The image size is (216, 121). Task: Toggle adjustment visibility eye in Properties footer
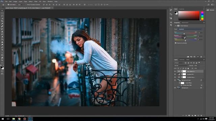(198, 57)
